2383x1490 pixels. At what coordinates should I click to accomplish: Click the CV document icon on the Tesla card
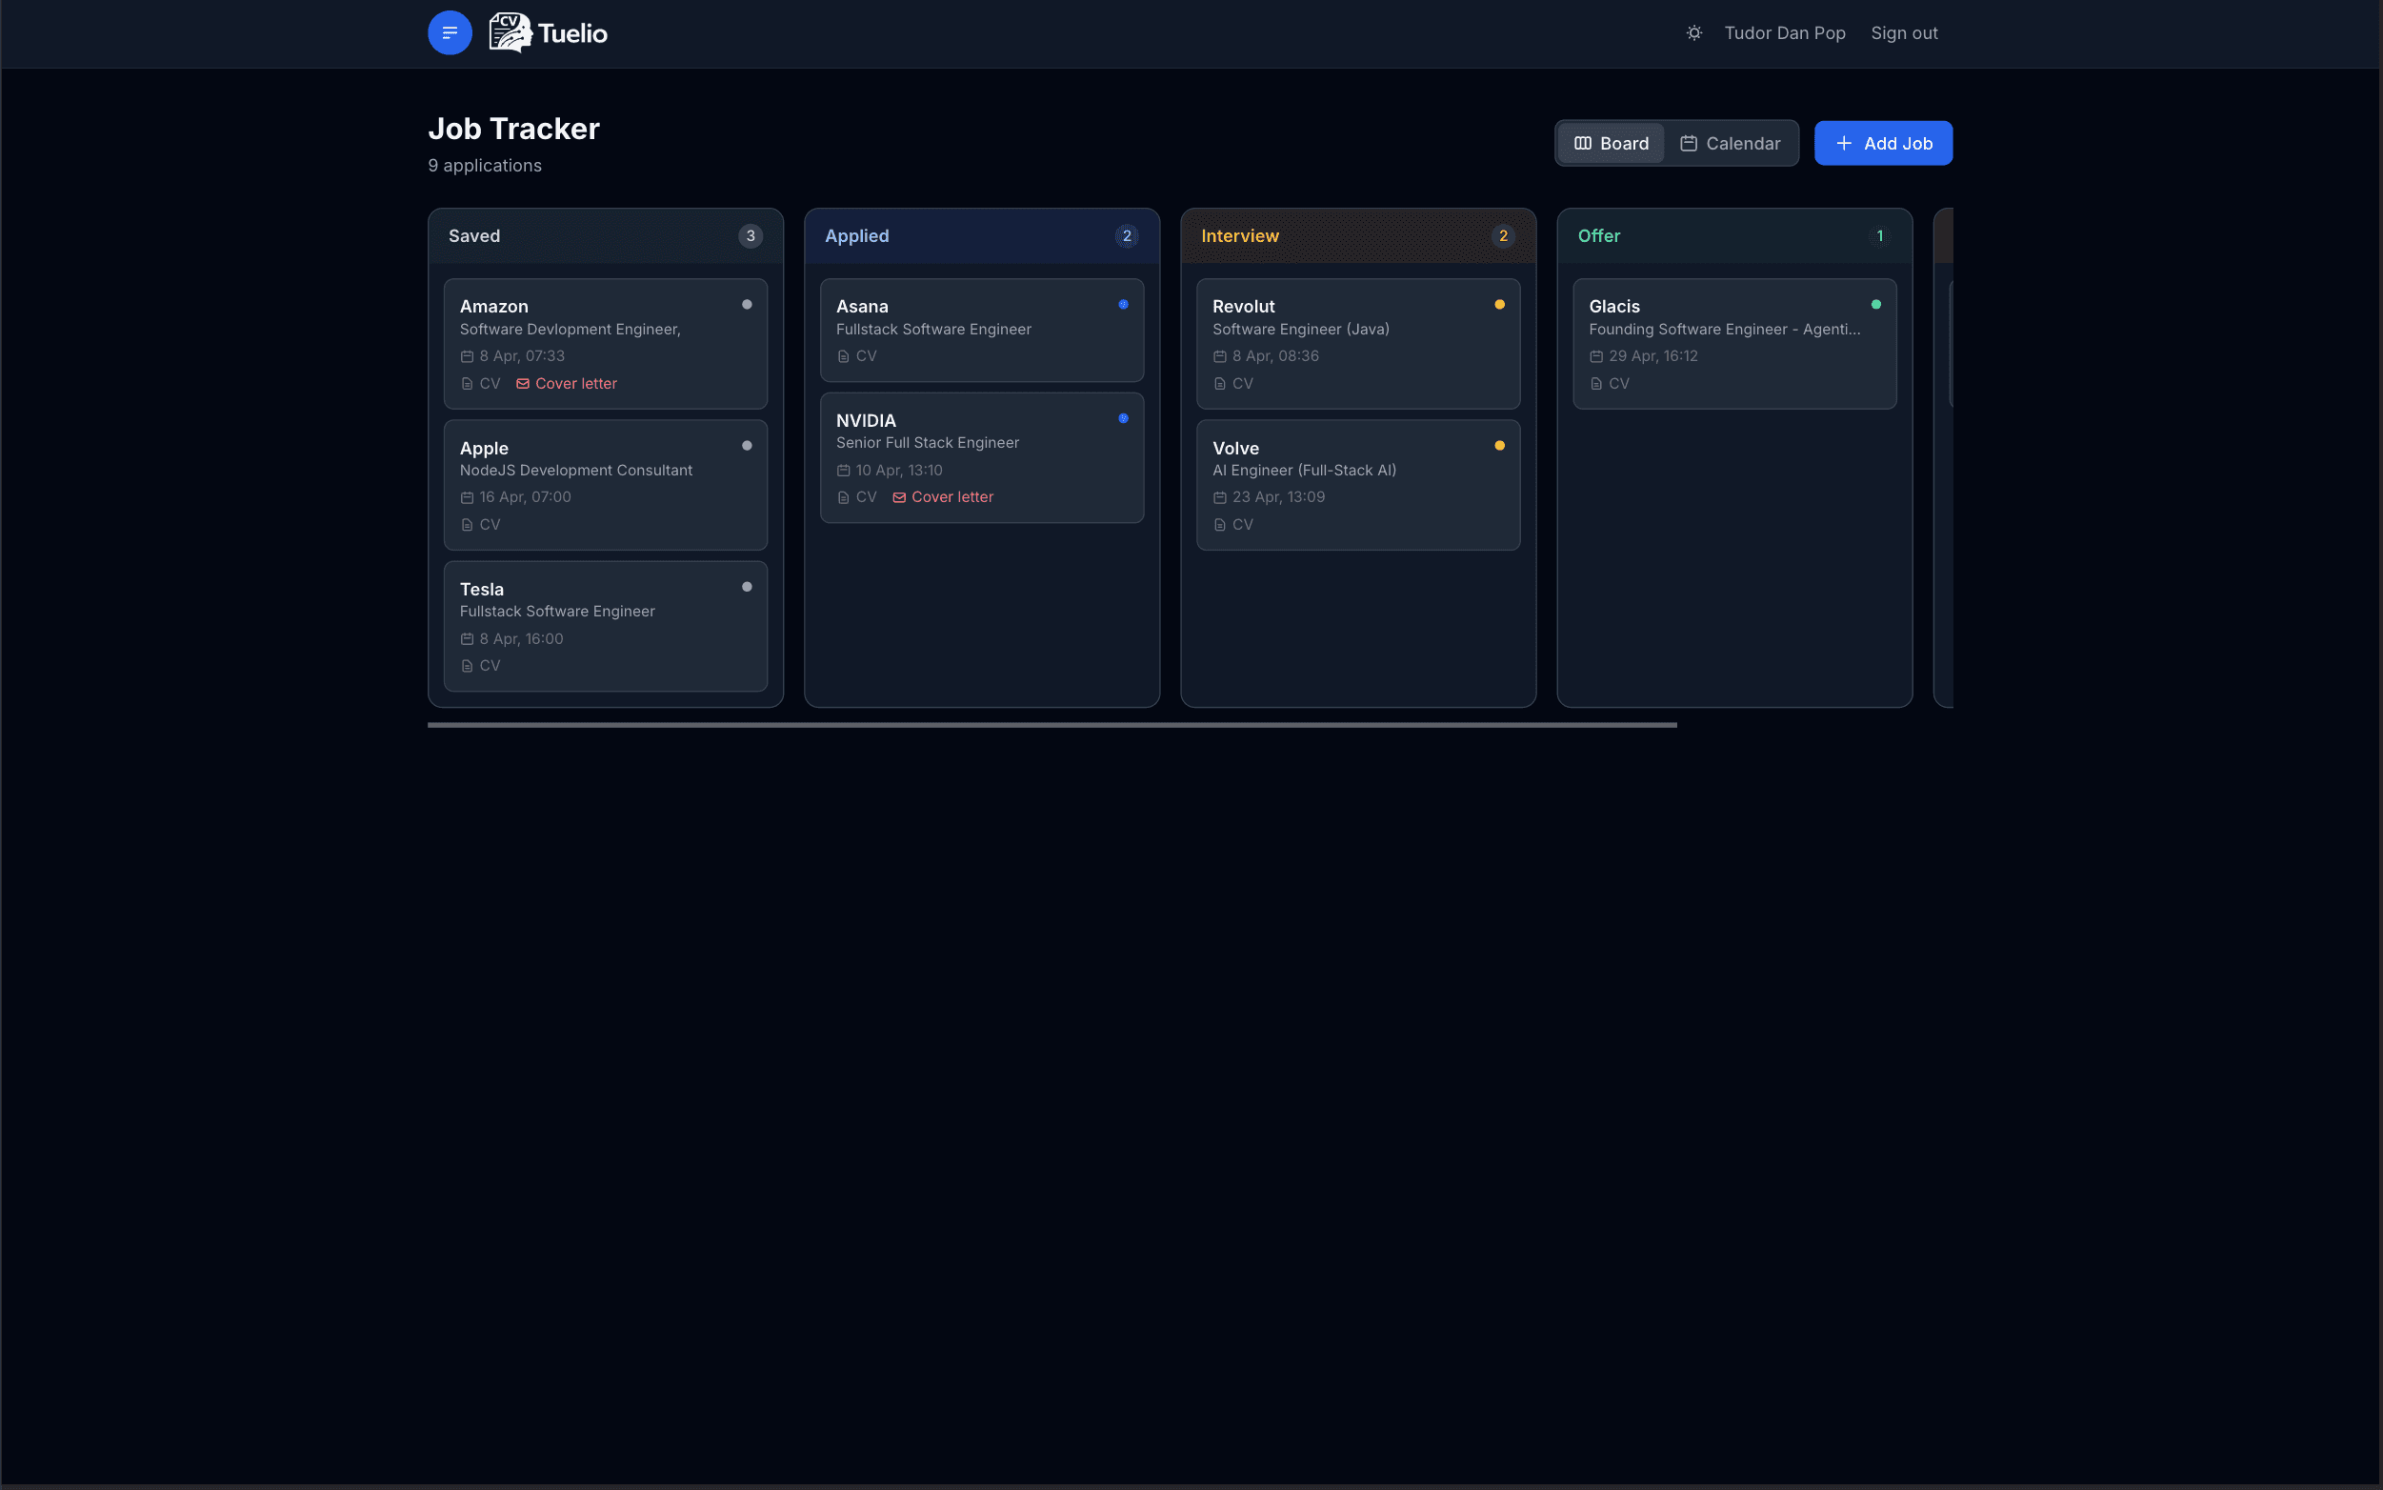(467, 665)
